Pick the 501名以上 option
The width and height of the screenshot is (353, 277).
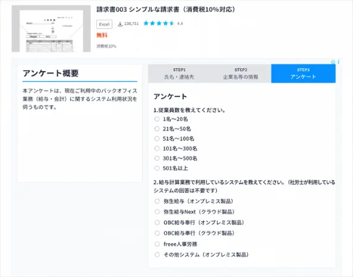[x=157, y=168]
